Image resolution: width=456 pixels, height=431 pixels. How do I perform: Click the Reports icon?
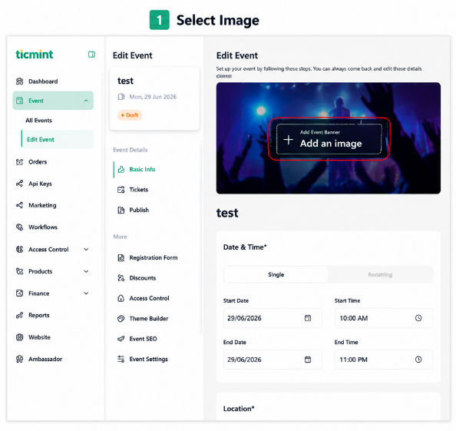19,316
